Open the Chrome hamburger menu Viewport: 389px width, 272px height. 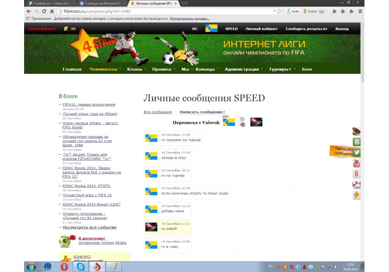360,11
